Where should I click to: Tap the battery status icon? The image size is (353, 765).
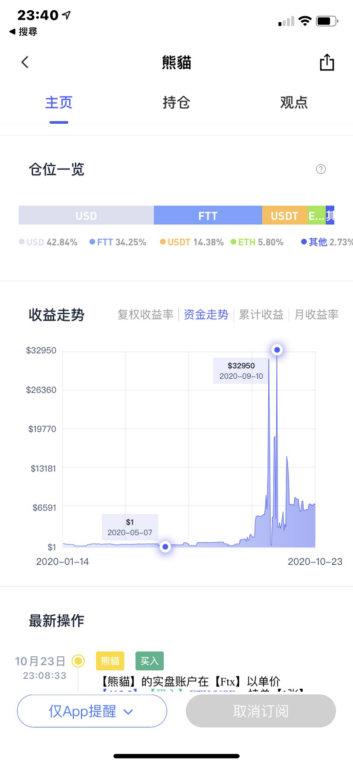(327, 21)
